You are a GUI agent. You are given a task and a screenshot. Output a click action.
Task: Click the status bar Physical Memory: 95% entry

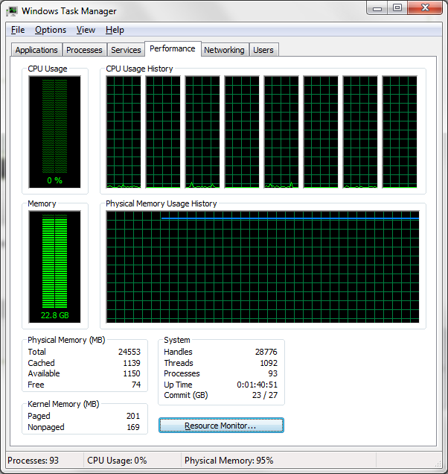228,461
